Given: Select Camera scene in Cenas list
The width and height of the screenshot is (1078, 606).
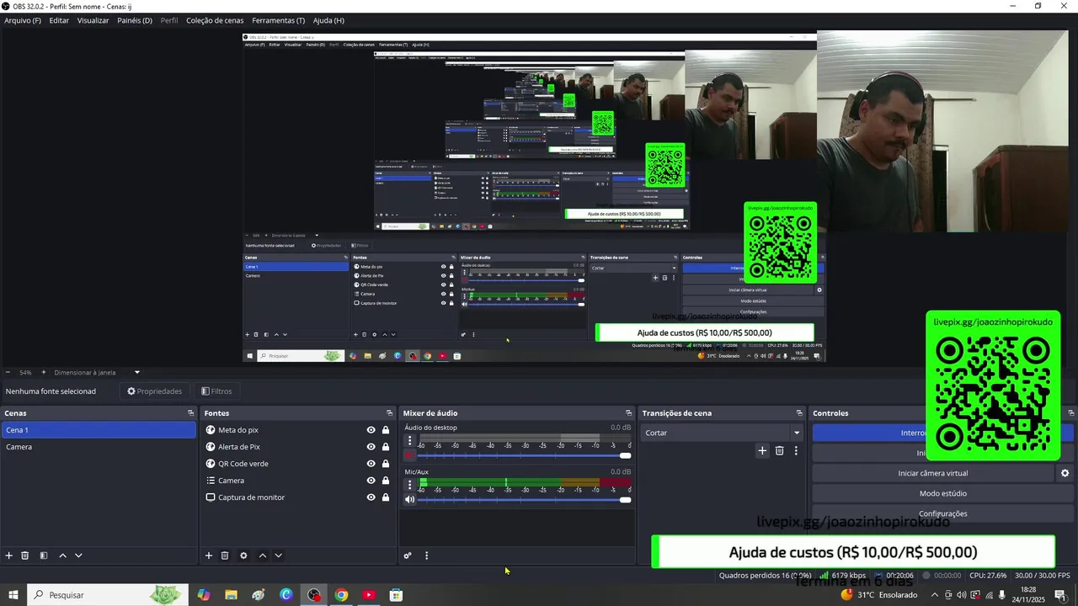Looking at the screenshot, I should (x=99, y=447).
